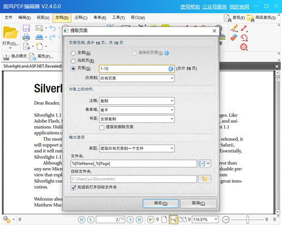Select Single Page layout icon
This screenshot has height=227, width=282.
click(x=164, y=219)
